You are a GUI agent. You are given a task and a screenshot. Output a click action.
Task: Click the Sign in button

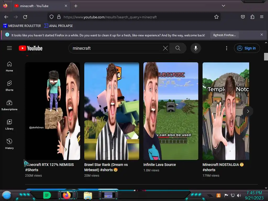click(x=247, y=48)
